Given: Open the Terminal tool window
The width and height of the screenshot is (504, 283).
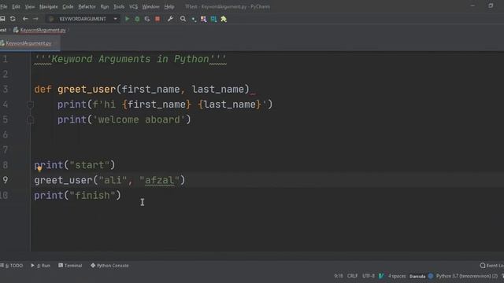Looking at the screenshot, I should point(70,266).
